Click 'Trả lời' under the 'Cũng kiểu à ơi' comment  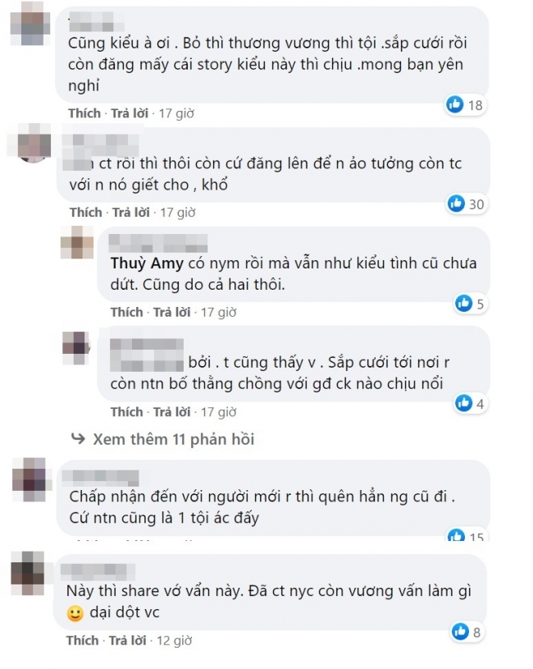point(130,113)
